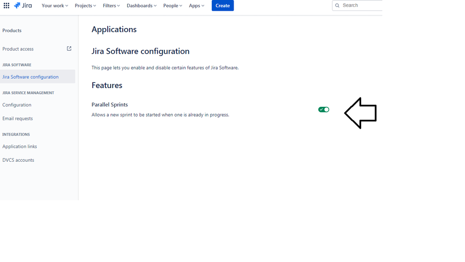Click the Products sidebar heading
465x262 pixels.
click(12, 31)
